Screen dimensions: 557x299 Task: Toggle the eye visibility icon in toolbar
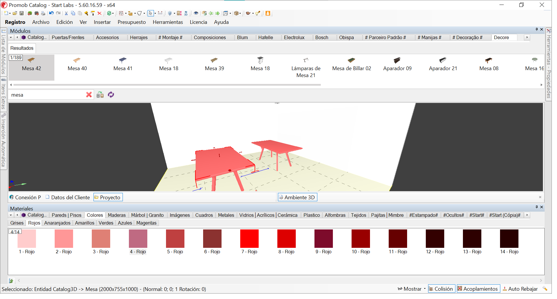click(196, 13)
